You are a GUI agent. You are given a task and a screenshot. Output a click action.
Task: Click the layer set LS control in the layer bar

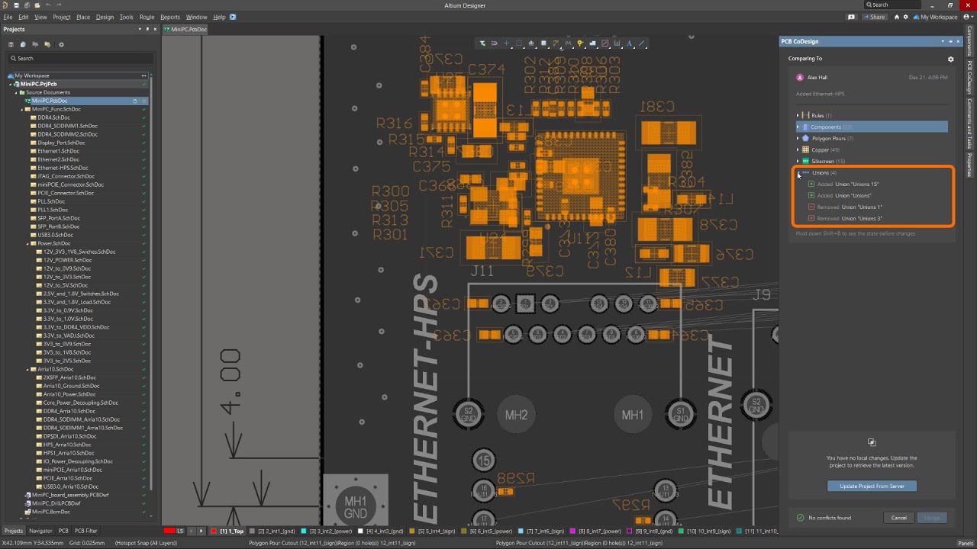[180, 531]
